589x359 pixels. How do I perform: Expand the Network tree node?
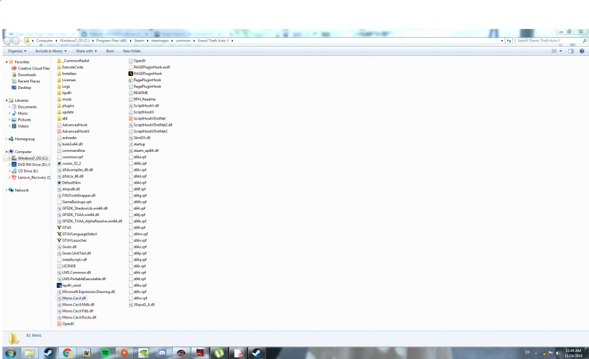coord(6,191)
